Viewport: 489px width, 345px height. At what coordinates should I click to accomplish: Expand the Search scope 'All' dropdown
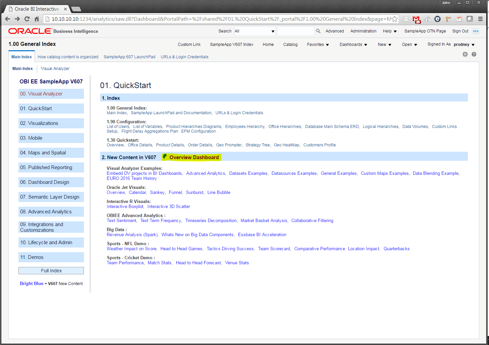[x=255, y=31]
